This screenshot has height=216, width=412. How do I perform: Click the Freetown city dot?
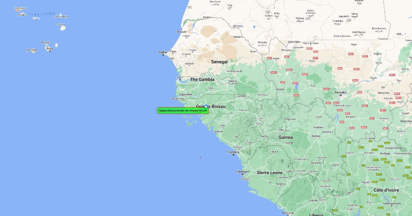(242, 174)
